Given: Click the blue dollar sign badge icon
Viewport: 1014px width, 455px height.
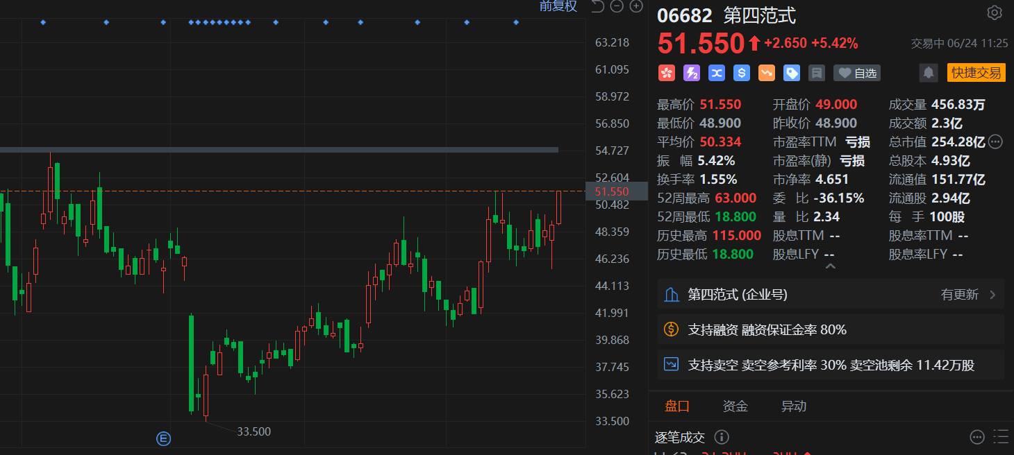Looking at the screenshot, I should [742, 73].
